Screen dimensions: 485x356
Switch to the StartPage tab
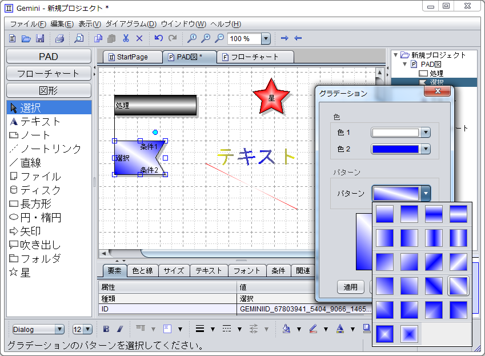133,57
